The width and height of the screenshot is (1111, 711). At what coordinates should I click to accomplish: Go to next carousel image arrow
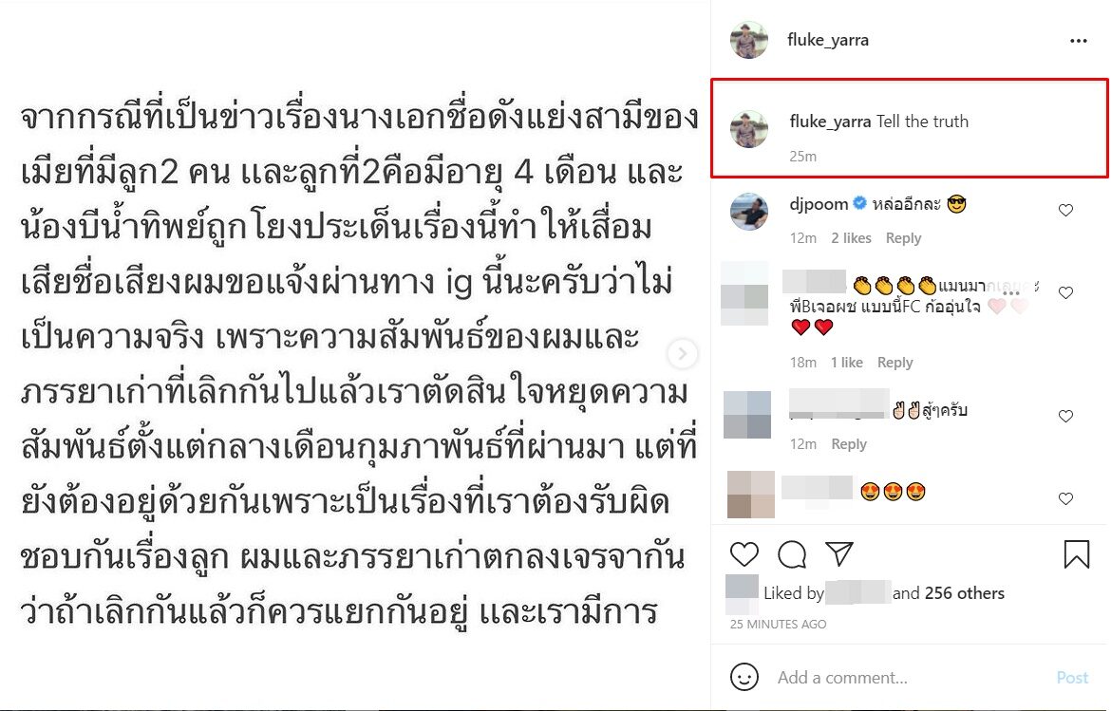coord(683,353)
